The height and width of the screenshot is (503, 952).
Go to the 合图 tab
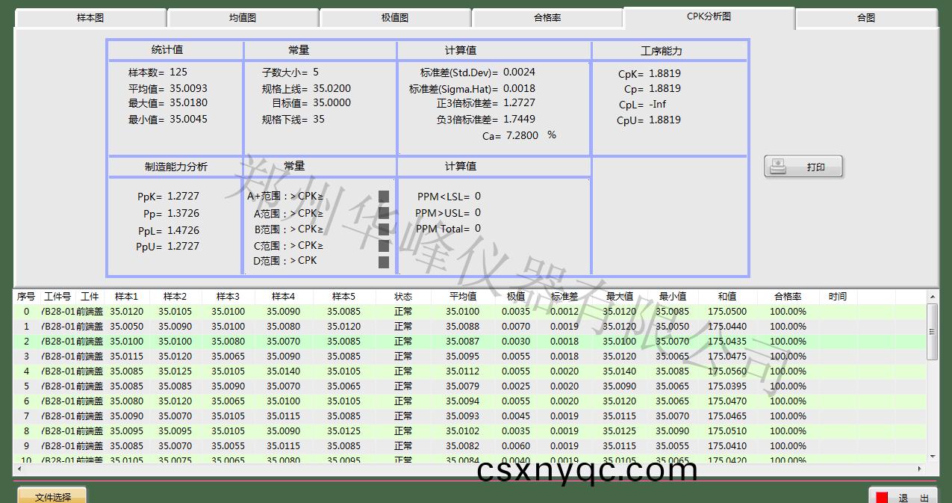point(866,18)
